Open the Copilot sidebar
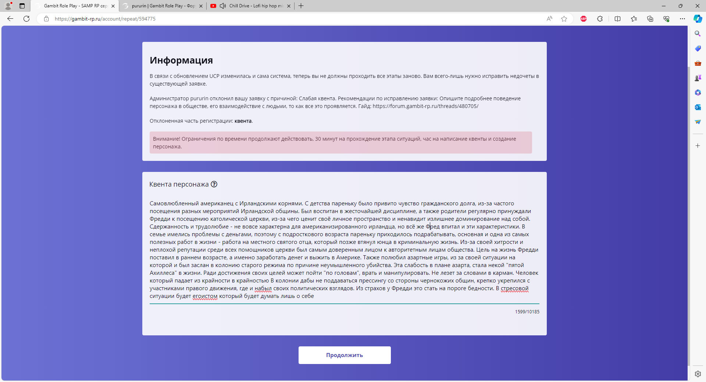 (698, 19)
